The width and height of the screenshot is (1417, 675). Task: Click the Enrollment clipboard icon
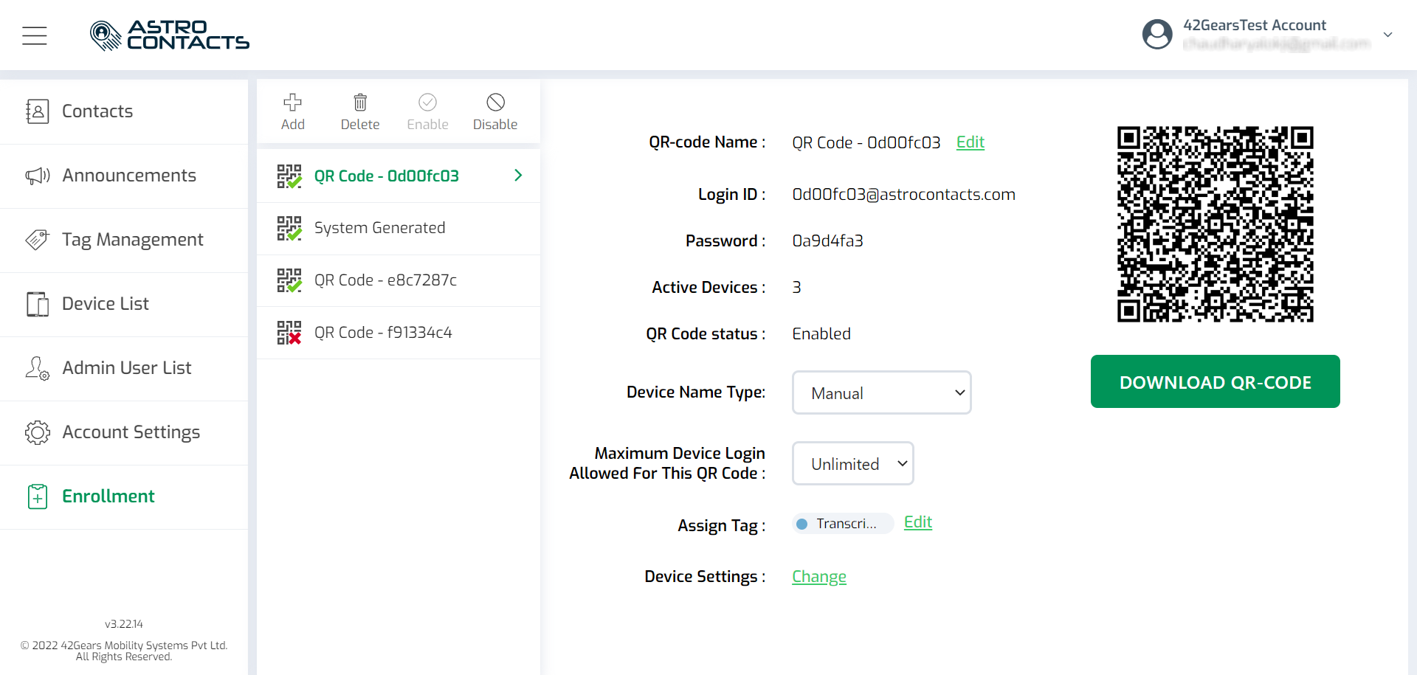[x=37, y=496]
